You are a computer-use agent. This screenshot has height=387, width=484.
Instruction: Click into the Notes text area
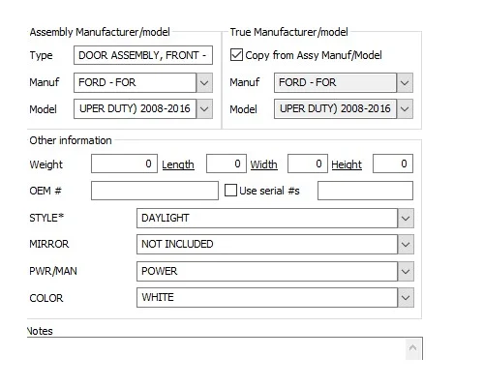(216, 348)
